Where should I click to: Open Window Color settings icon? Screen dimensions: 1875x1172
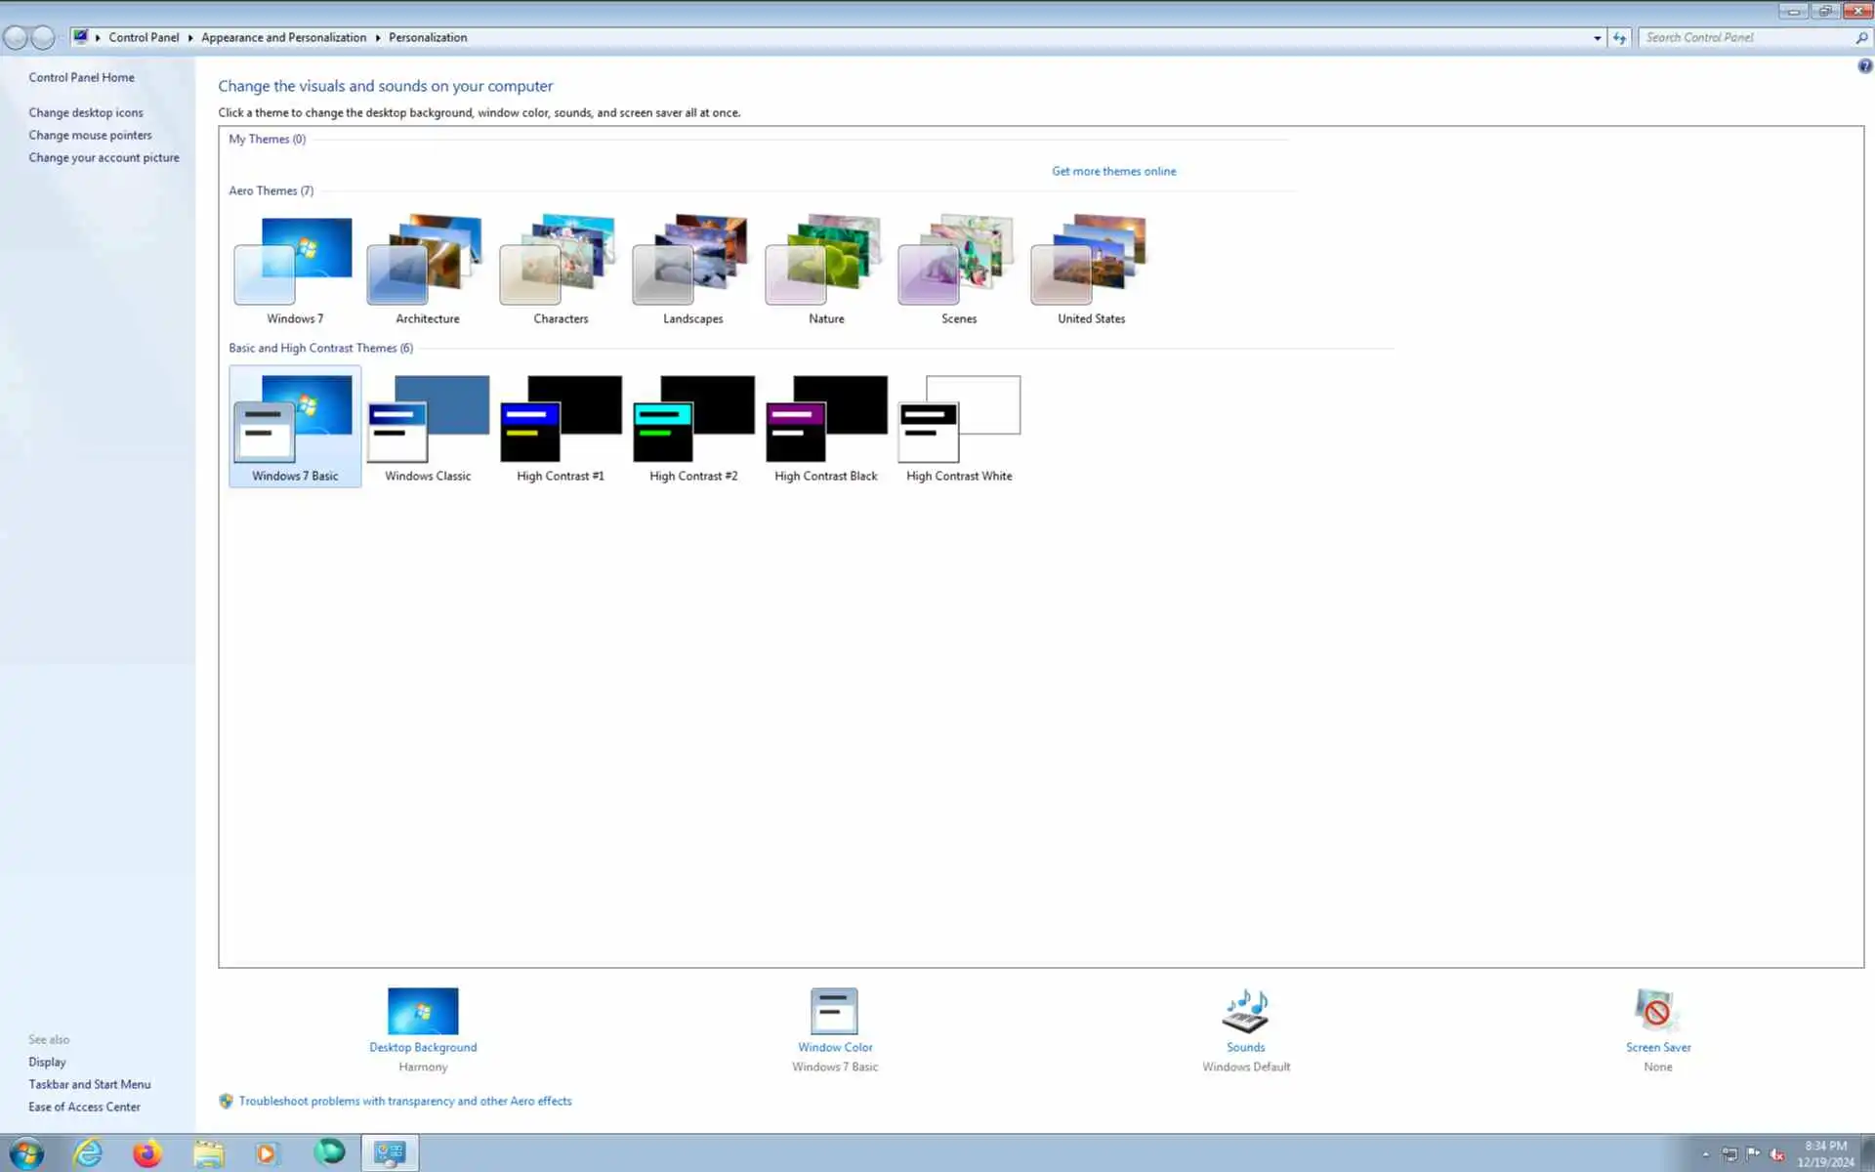pyautogui.click(x=834, y=1011)
